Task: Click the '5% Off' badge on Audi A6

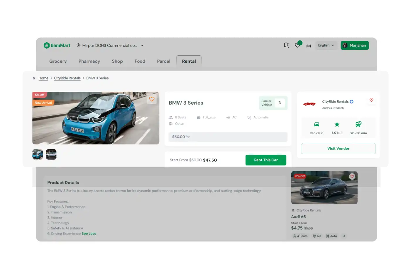Action: [300, 176]
